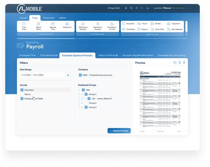Viewport: 210px width, 167px height.
Task: Click the Date Range input field
Action: (45, 75)
